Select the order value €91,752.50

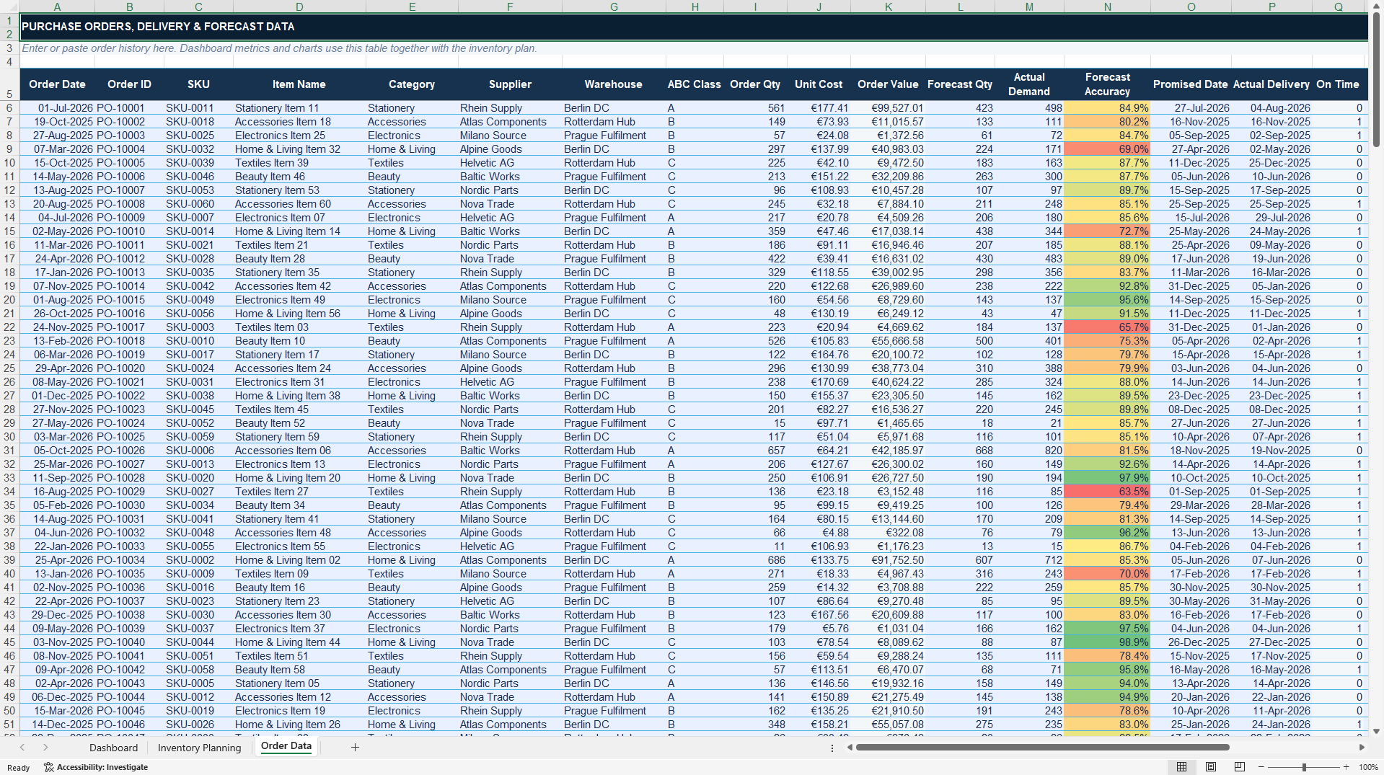pos(888,560)
